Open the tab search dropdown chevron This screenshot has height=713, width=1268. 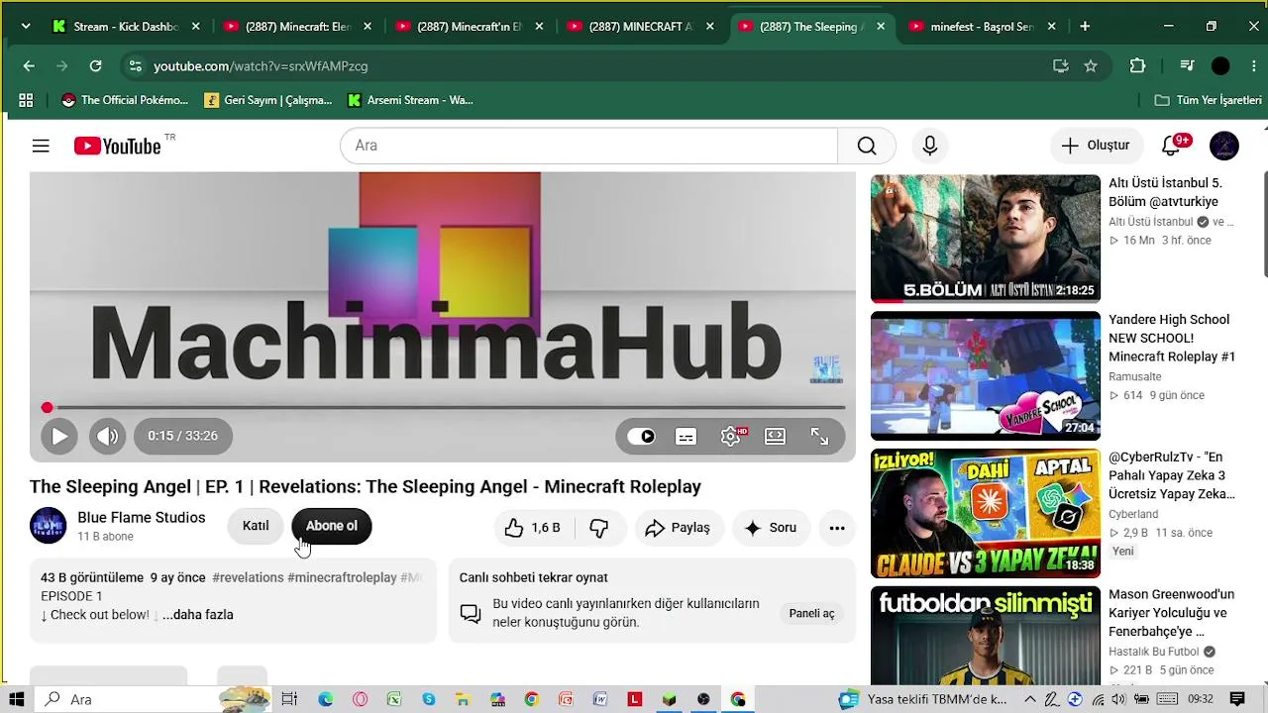coord(25,27)
